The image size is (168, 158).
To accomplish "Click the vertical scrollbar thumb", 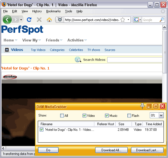I will click(x=165, y=52).
